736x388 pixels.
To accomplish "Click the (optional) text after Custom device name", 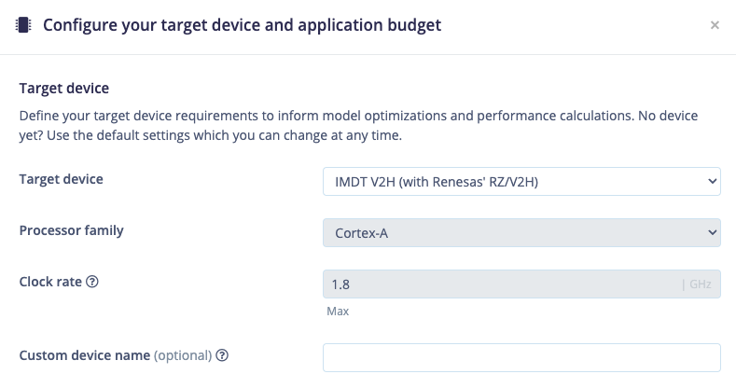I will [x=183, y=355].
